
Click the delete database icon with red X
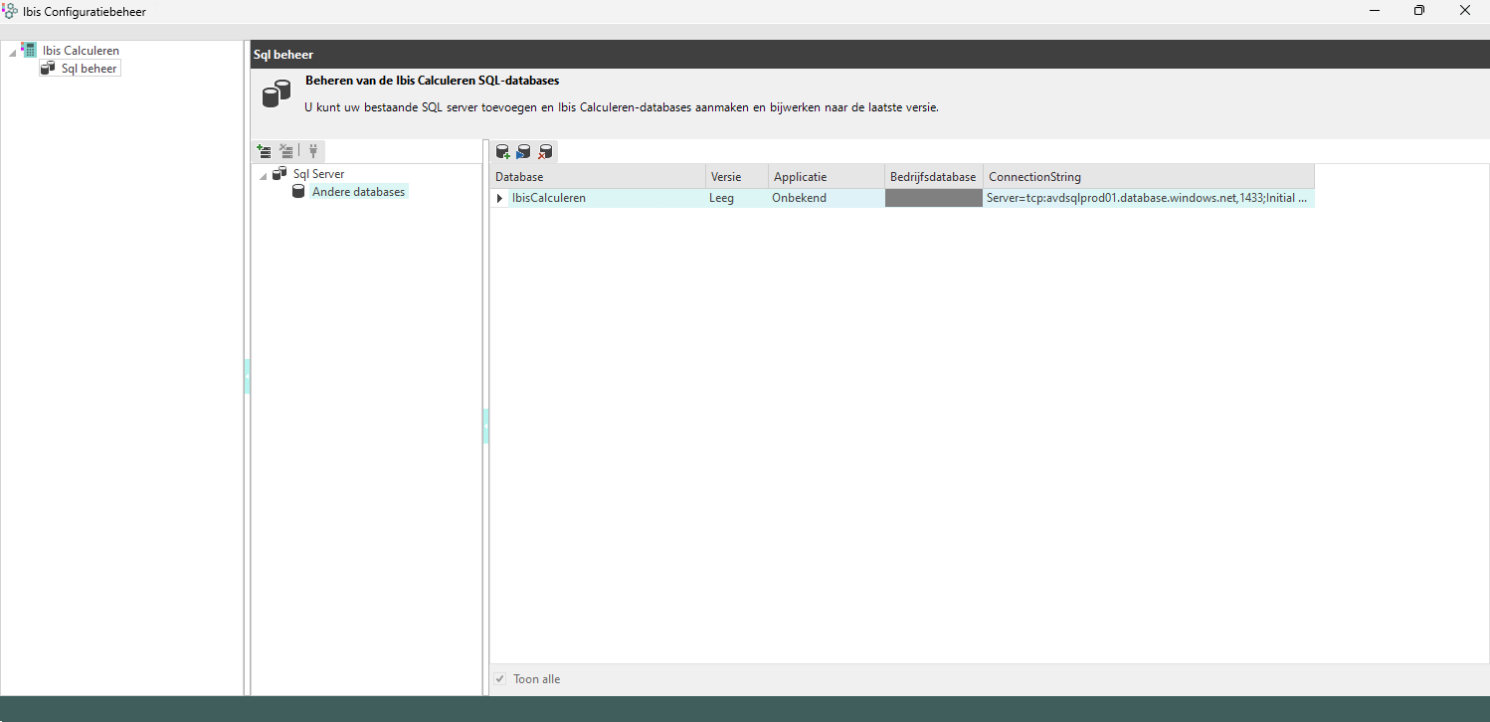pos(545,152)
